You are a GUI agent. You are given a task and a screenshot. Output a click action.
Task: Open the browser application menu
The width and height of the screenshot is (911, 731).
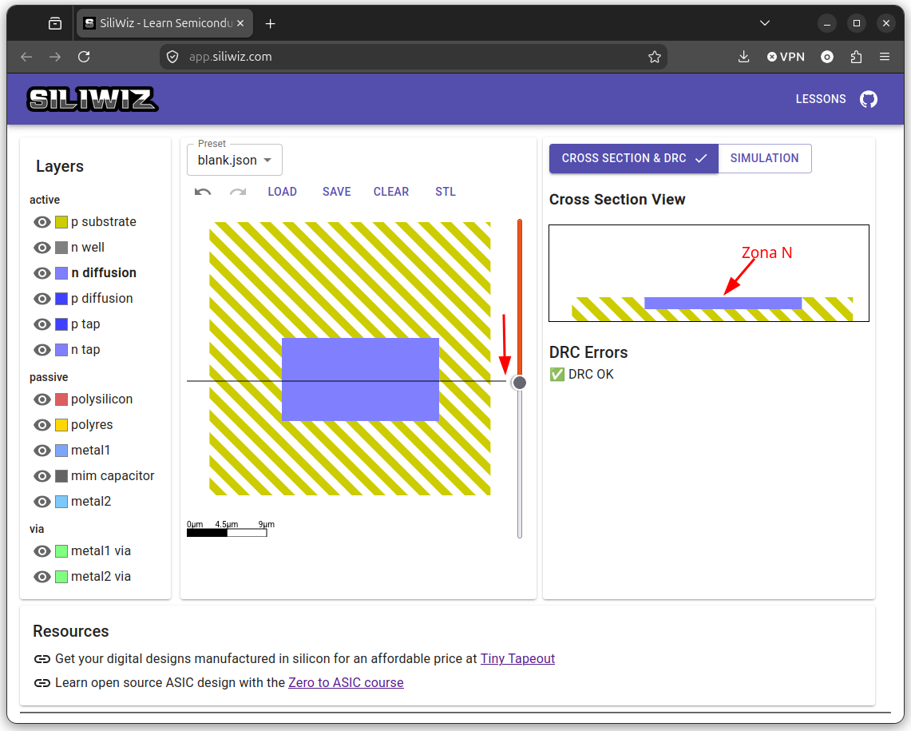pos(885,57)
